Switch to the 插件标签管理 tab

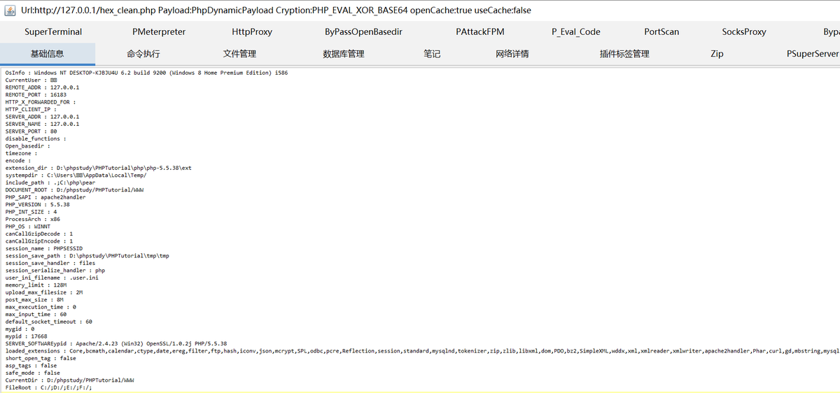pyautogui.click(x=624, y=54)
